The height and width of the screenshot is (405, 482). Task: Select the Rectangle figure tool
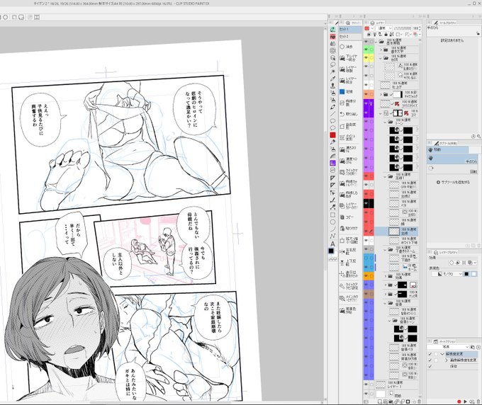[332, 215]
